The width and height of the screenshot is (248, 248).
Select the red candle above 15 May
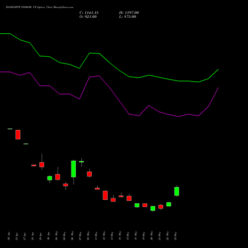point(129,198)
